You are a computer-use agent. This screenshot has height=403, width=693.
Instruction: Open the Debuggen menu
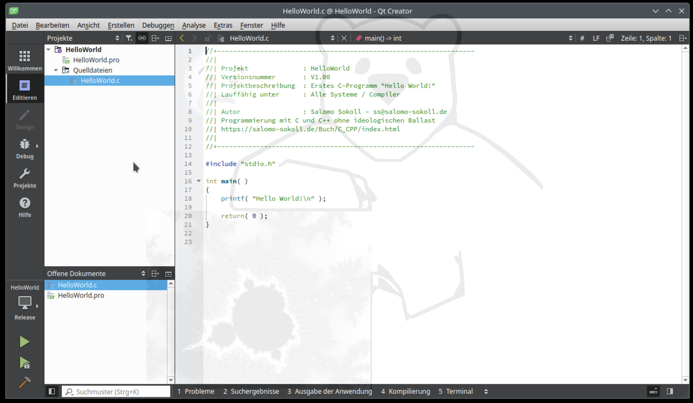158,25
